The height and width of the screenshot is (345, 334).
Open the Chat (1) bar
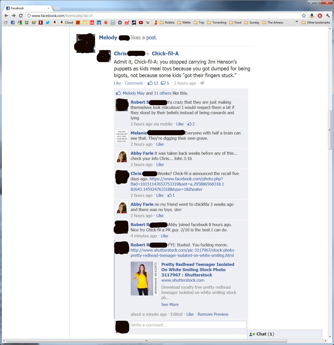285,334
